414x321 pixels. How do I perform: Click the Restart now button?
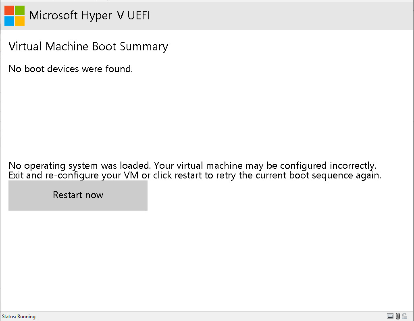click(78, 195)
